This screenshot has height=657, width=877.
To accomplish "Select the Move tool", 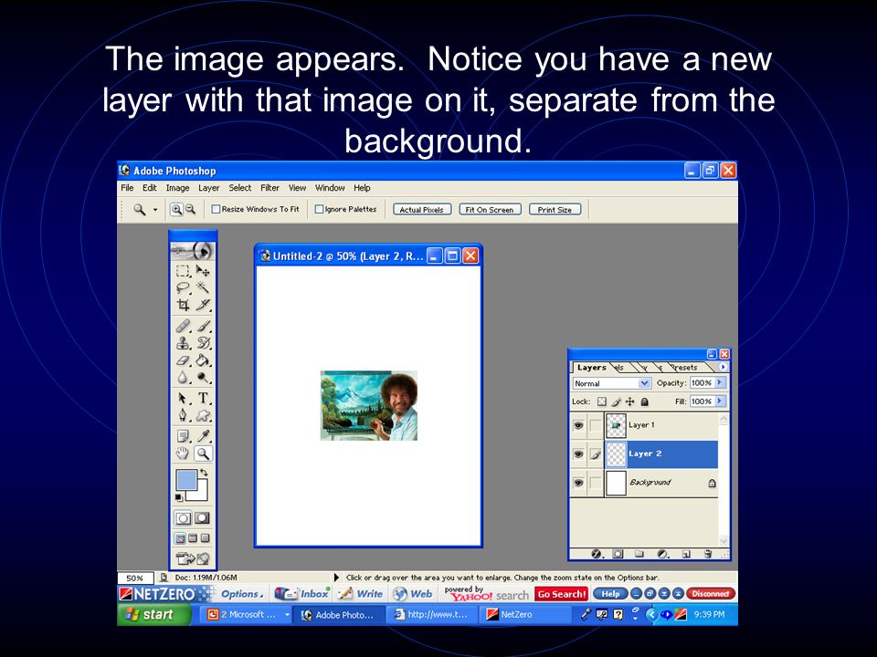I will [203, 271].
